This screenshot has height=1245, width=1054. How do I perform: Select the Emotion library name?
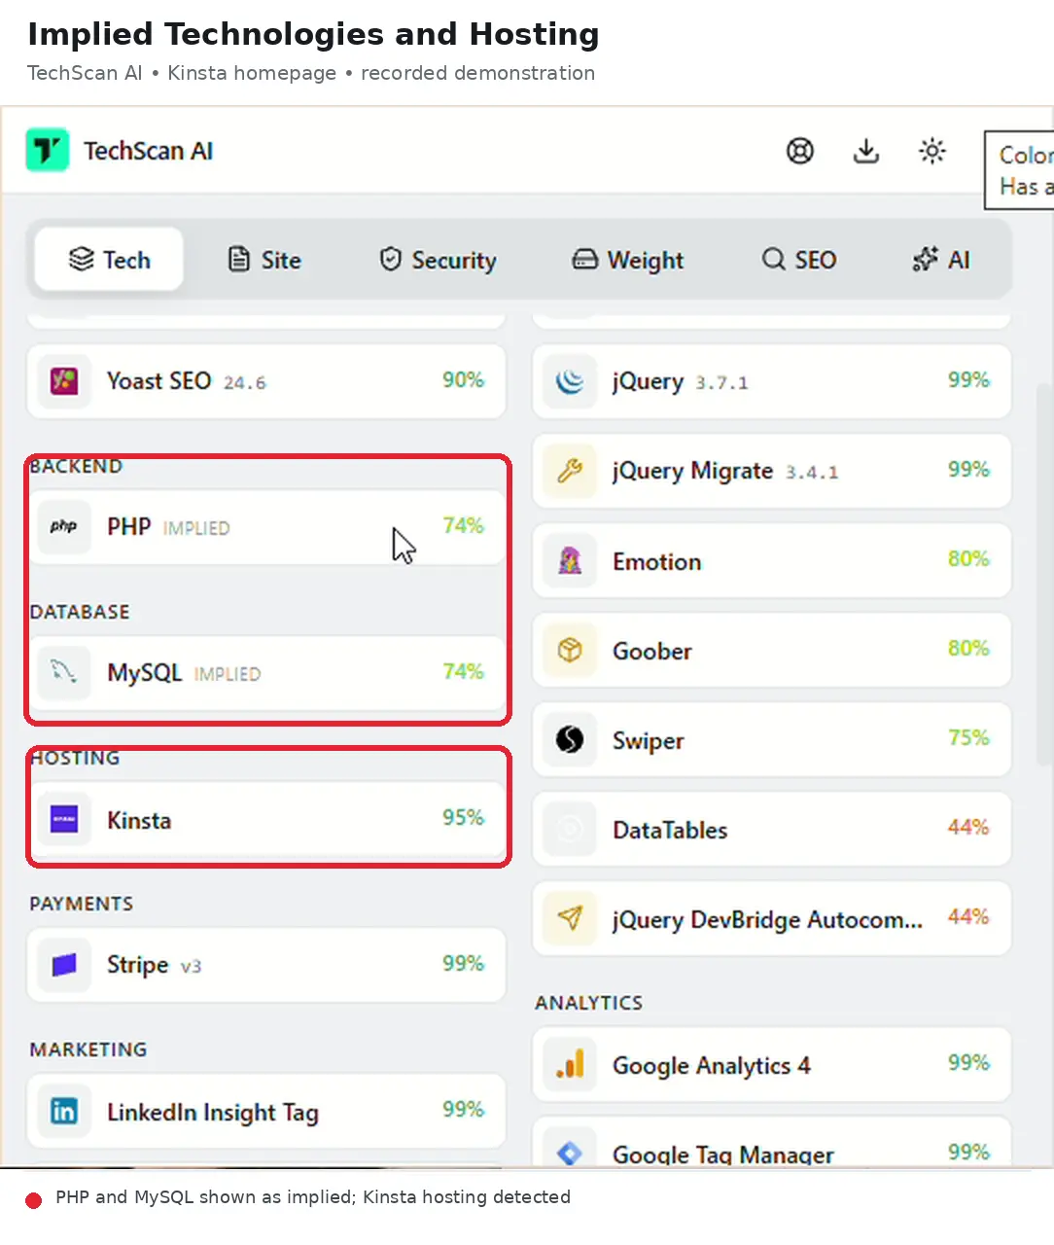coord(656,561)
